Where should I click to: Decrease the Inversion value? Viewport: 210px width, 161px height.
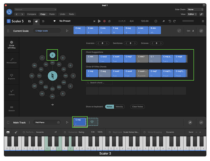tap(98, 43)
